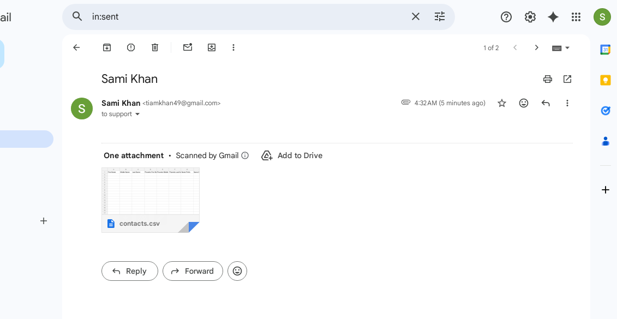Star this message from Sami Khan
This screenshot has width=617, height=319.
click(502, 103)
